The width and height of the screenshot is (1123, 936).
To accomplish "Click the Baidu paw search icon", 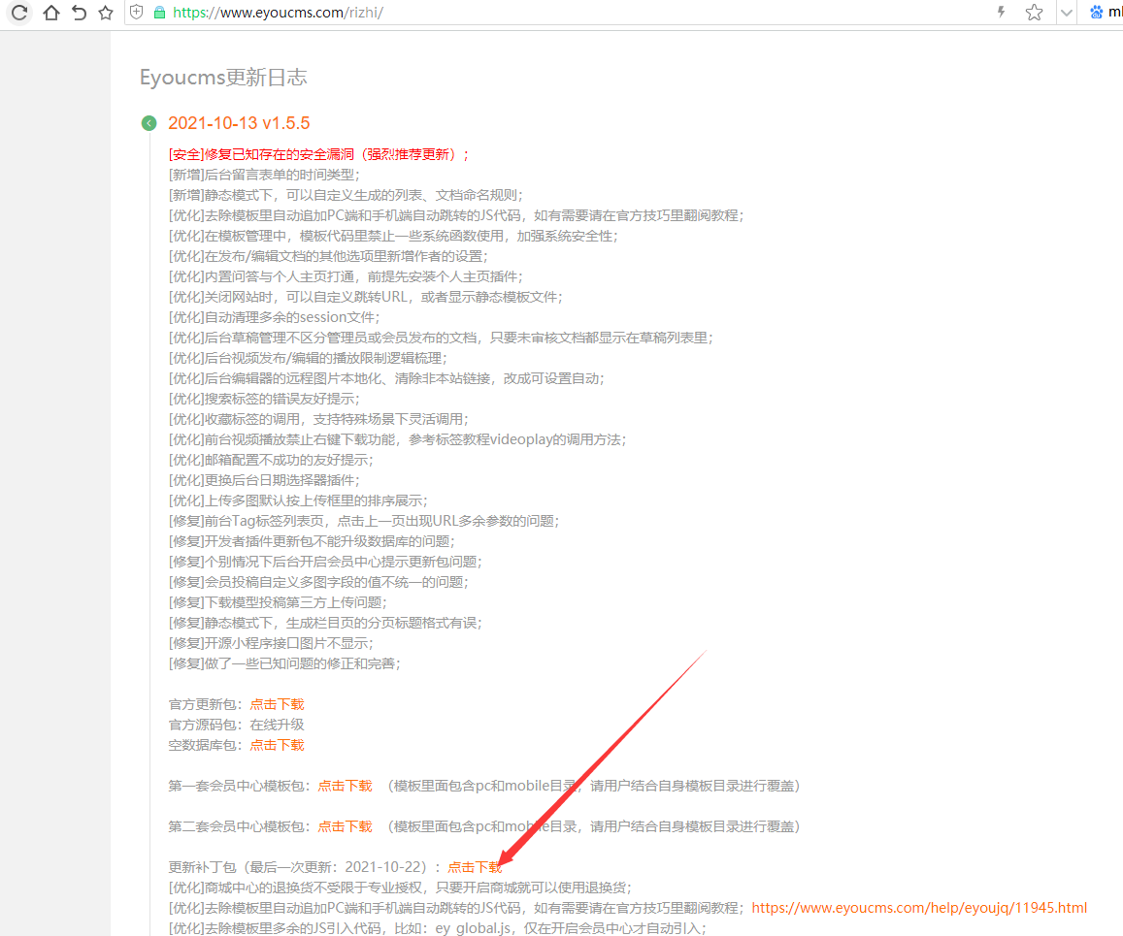I will pyautogui.click(x=1097, y=13).
